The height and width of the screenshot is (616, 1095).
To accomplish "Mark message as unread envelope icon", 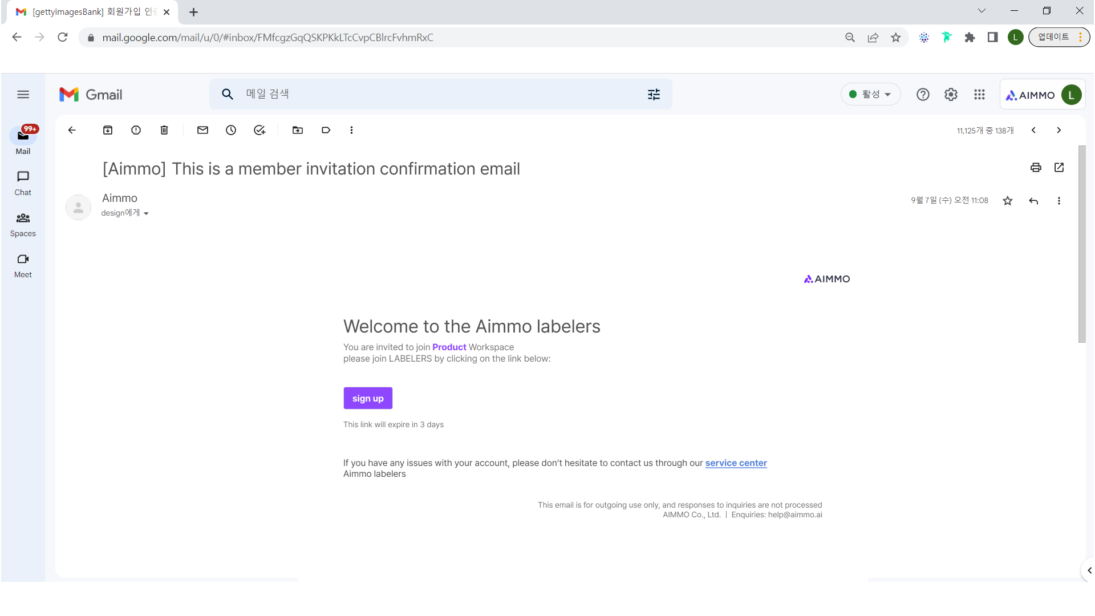I will click(x=202, y=130).
